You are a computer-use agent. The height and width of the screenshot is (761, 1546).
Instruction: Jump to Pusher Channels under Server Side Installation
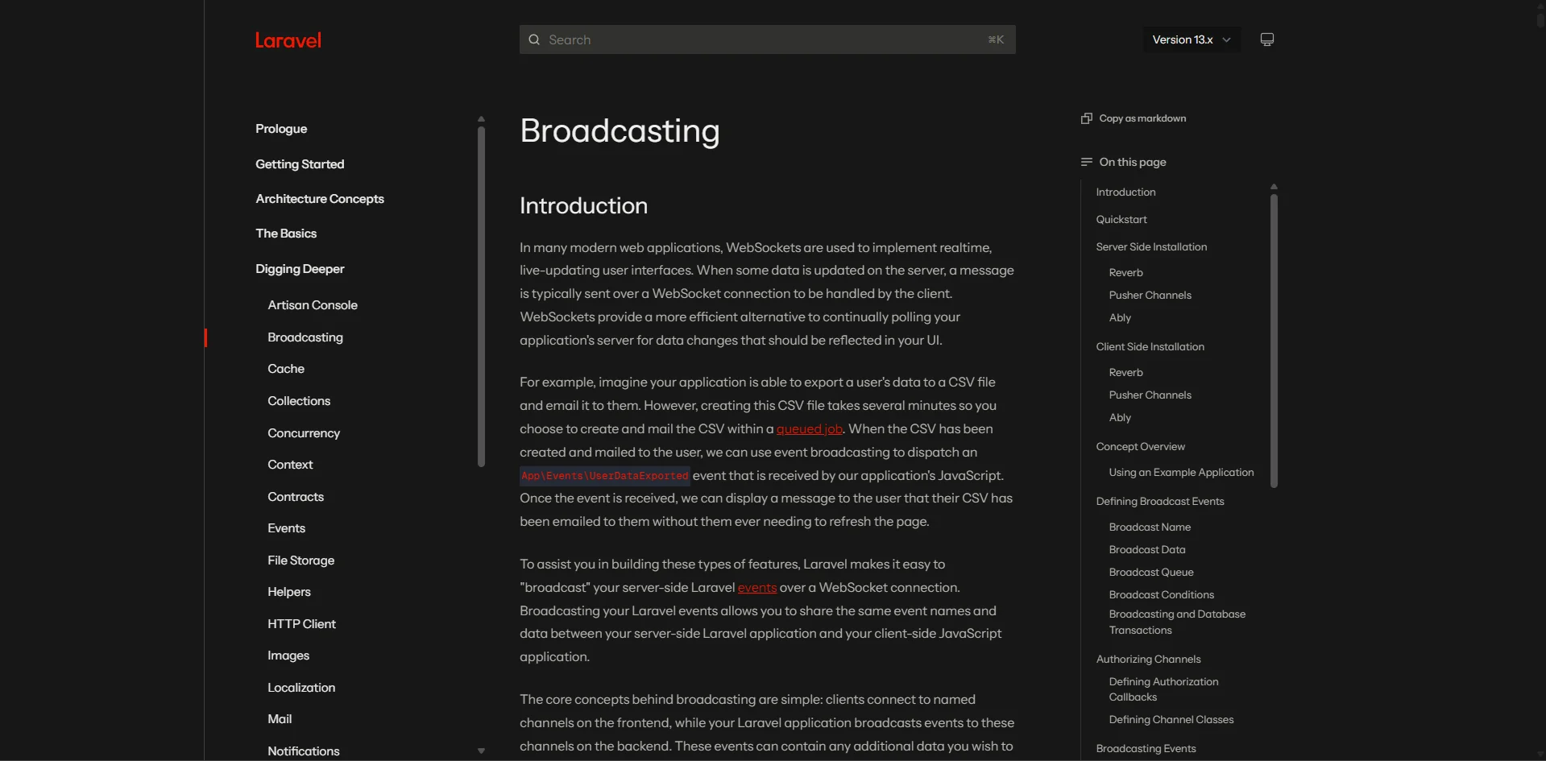coord(1150,296)
